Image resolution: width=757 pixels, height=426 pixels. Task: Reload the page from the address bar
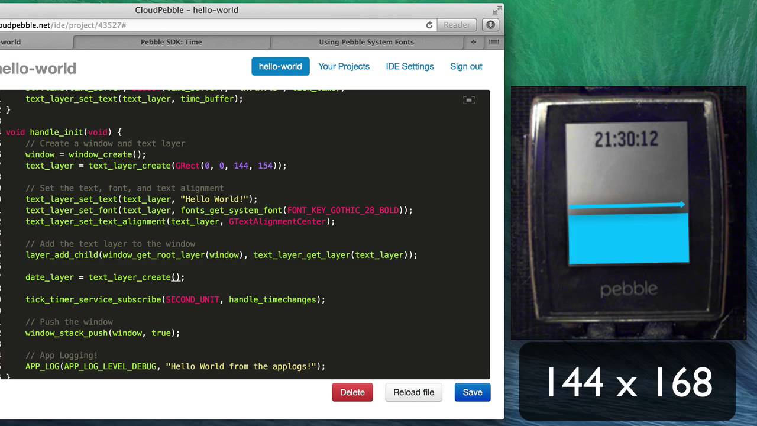pyautogui.click(x=429, y=25)
